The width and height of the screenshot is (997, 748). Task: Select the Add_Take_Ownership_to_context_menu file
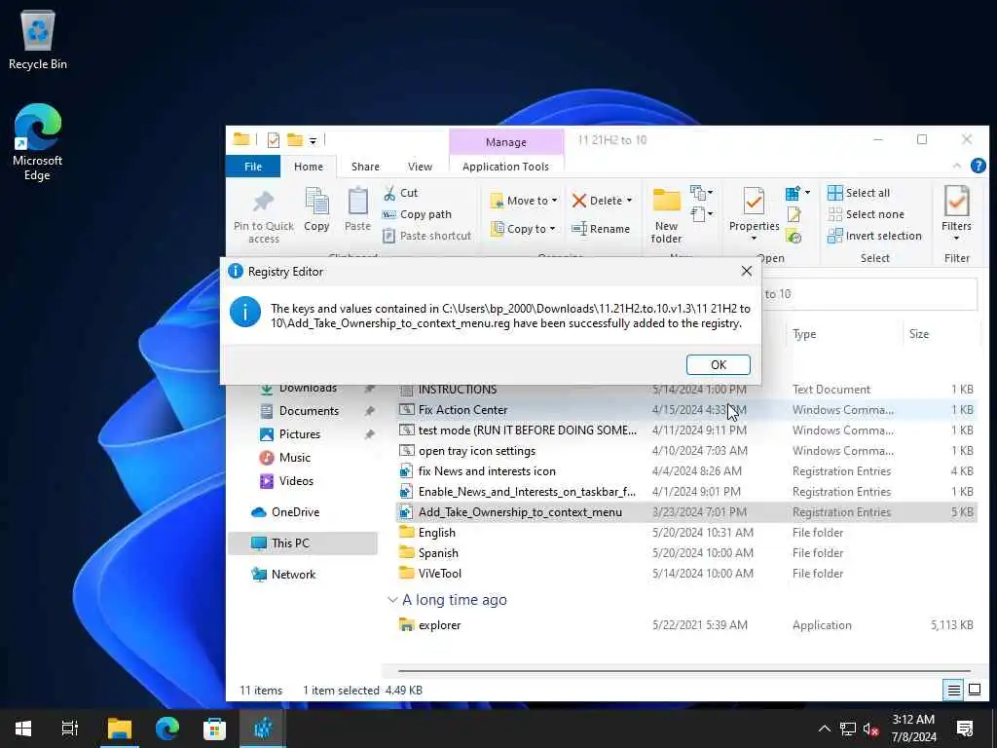coord(686,512)
